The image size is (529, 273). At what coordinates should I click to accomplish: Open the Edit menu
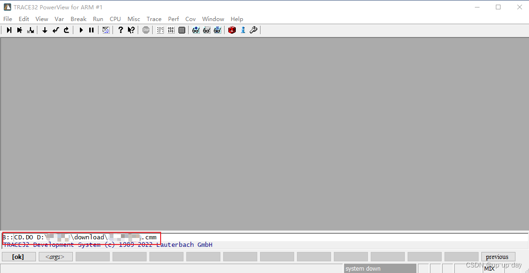click(24, 19)
